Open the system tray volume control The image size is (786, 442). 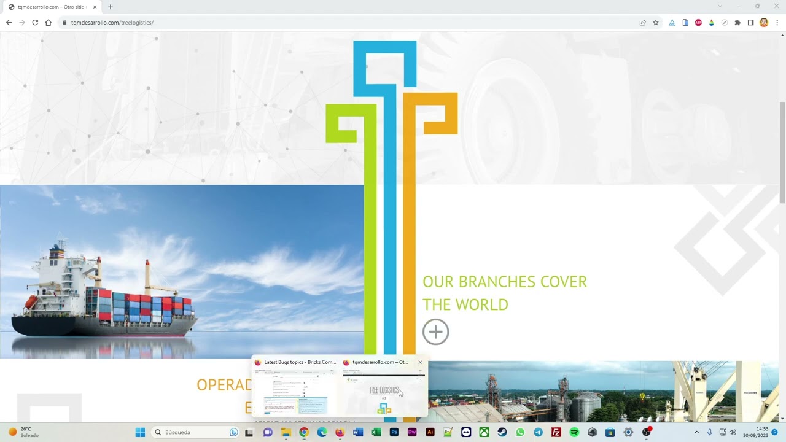732,432
